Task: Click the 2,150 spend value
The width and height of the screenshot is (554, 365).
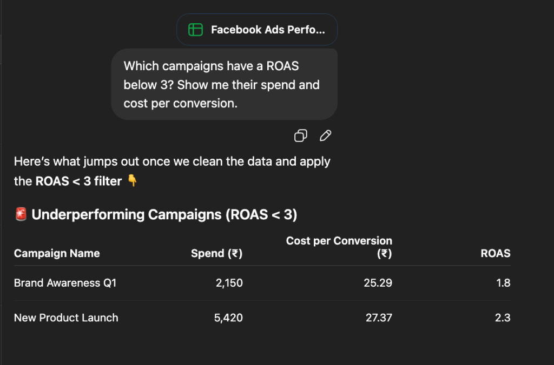Action: click(229, 283)
